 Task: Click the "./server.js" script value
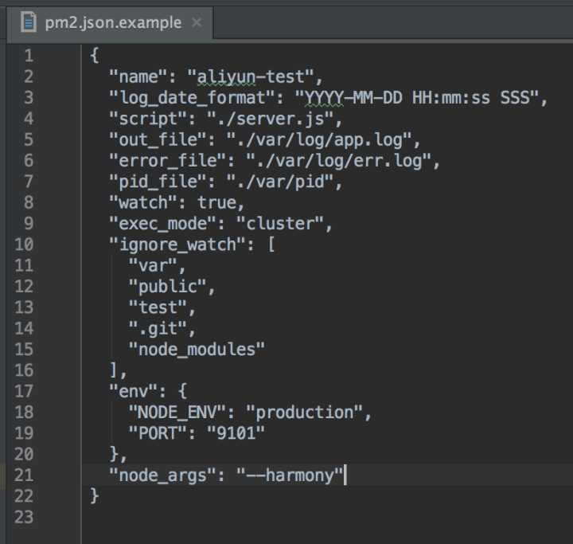[271, 119]
